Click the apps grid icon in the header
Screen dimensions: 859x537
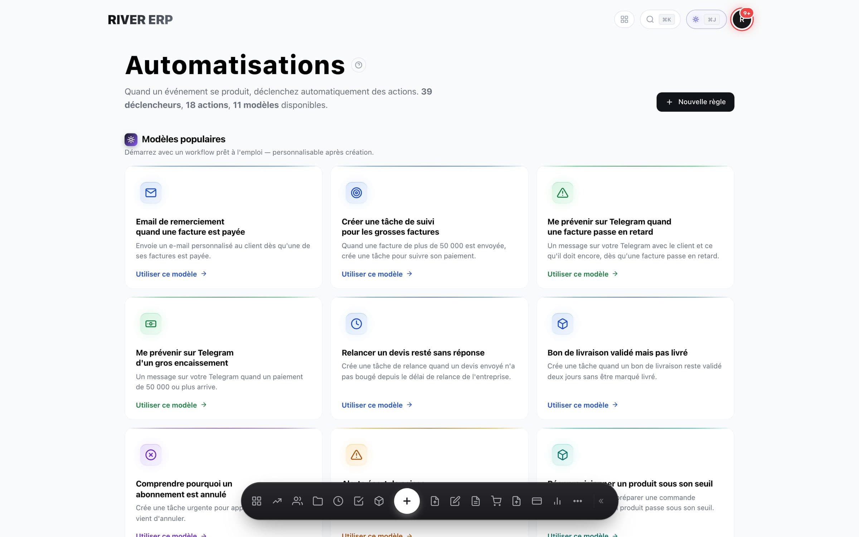pos(624,19)
